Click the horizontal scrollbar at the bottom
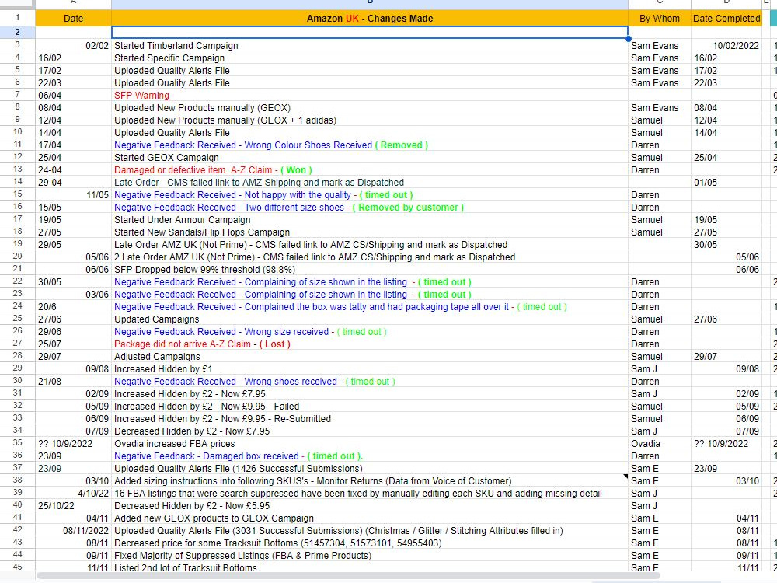This screenshot has width=777, height=583. (x=348, y=575)
